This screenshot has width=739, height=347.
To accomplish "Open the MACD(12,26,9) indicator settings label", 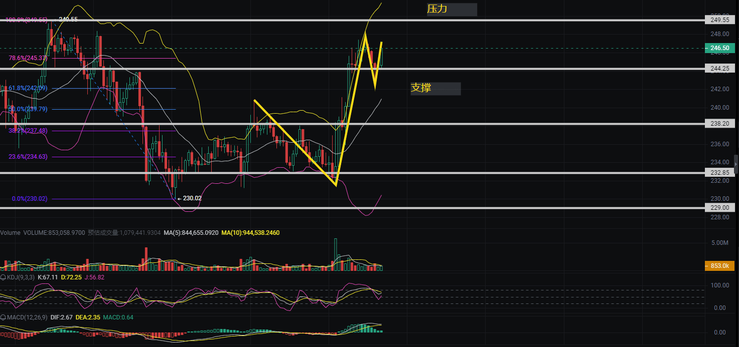I will coord(27,317).
